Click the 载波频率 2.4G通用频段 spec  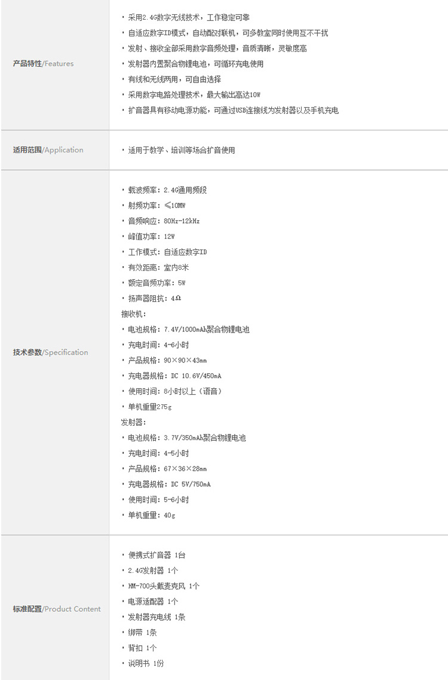coord(166,190)
